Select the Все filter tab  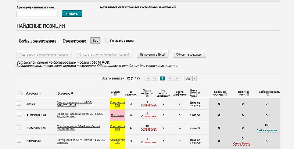coord(95,41)
